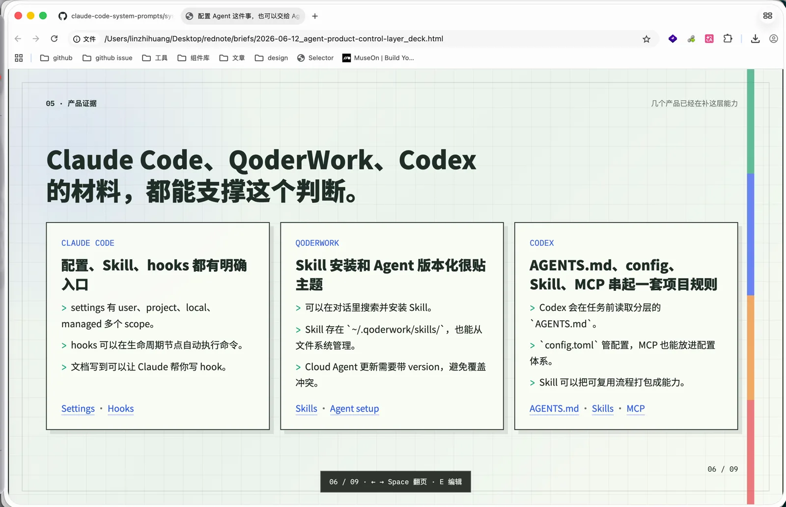Open the profile avatar icon
This screenshot has width=786, height=507.
pos(774,39)
